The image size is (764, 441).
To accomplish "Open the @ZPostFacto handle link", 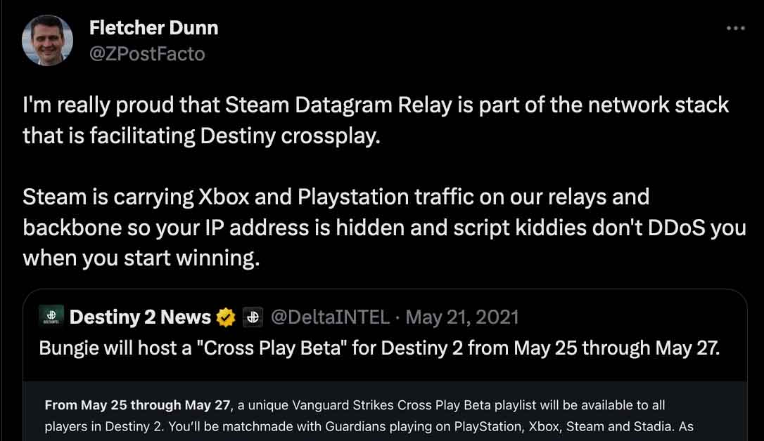I will 146,53.
